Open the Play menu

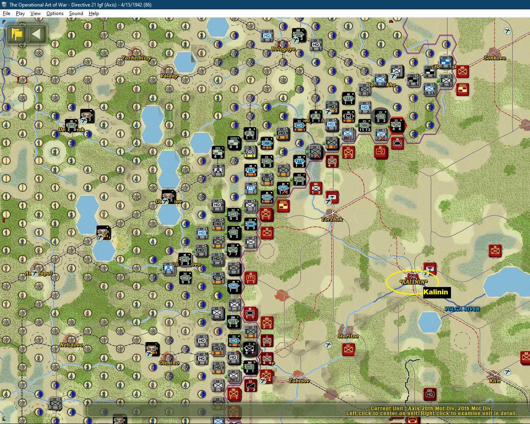pos(20,13)
